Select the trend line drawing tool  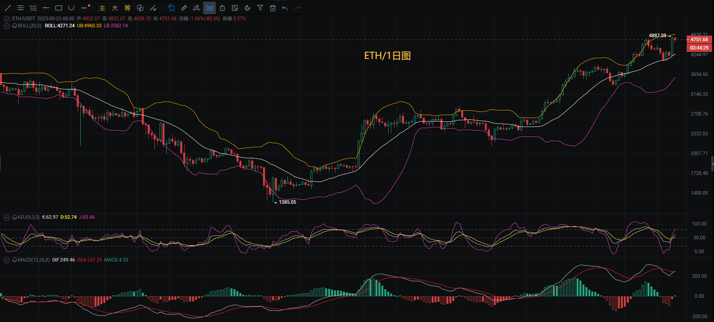(8, 8)
